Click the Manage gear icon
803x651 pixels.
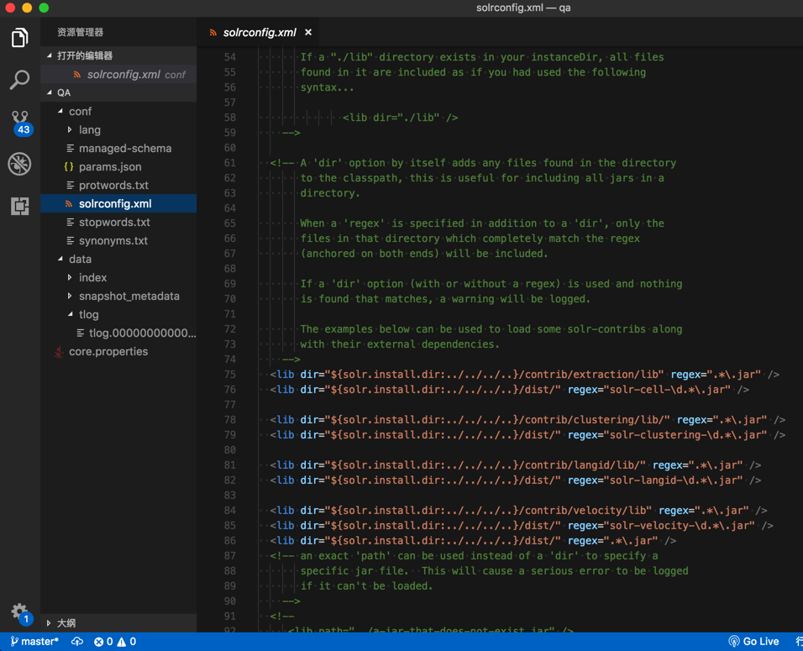(x=19, y=612)
